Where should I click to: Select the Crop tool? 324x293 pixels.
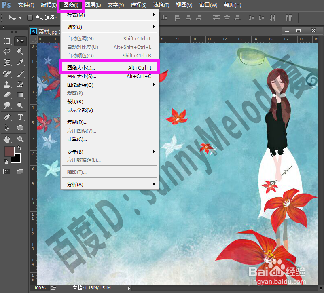pos(7,62)
